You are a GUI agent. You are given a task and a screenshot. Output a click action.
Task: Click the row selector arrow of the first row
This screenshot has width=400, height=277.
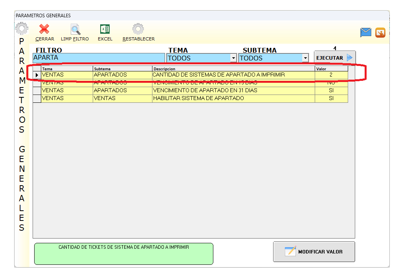37,75
